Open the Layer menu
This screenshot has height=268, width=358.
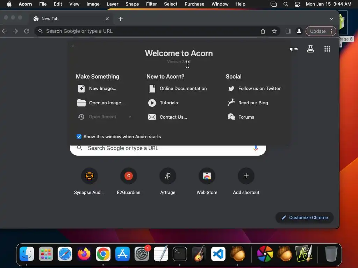(112, 4)
